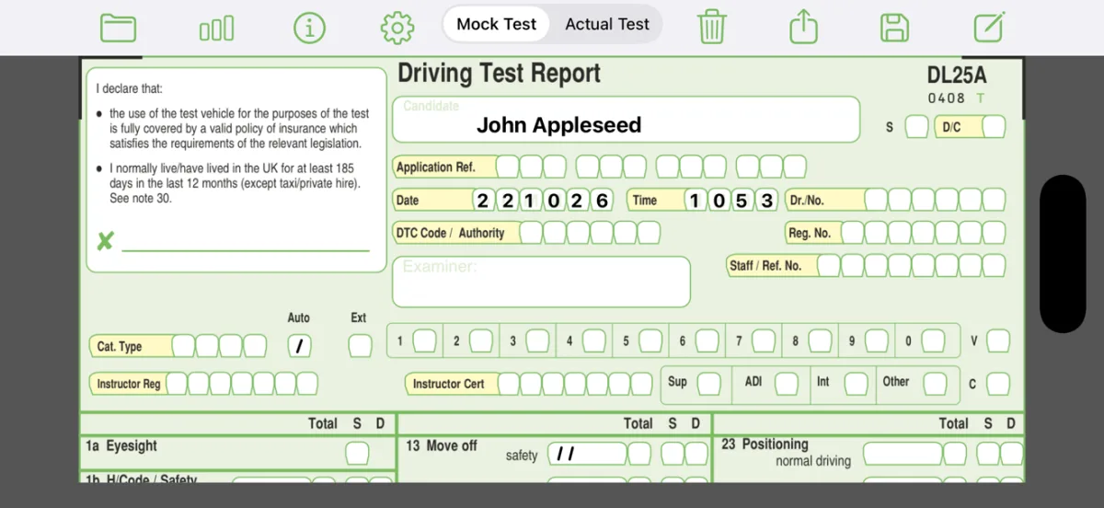The height and width of the screenshot is (508, 1104).
Task: Tap first Dr./No. box
Action: click(876, 200)
